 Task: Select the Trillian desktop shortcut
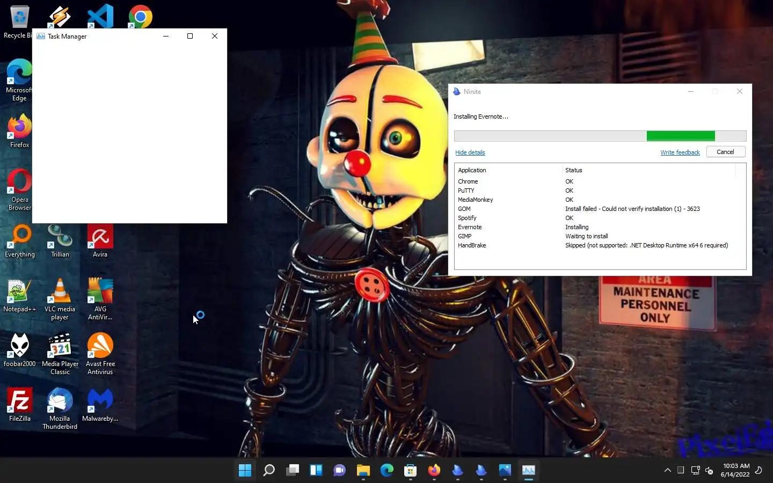tap(60, 241)
